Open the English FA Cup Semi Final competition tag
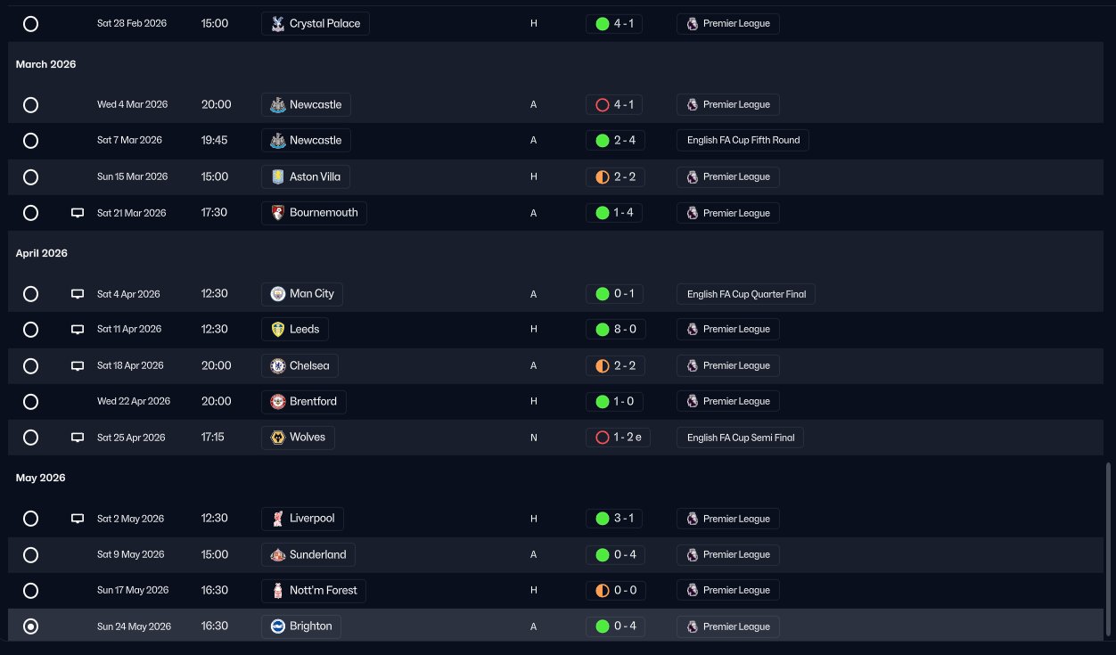This screenshot has width=1116, height=655. point(741,438)
